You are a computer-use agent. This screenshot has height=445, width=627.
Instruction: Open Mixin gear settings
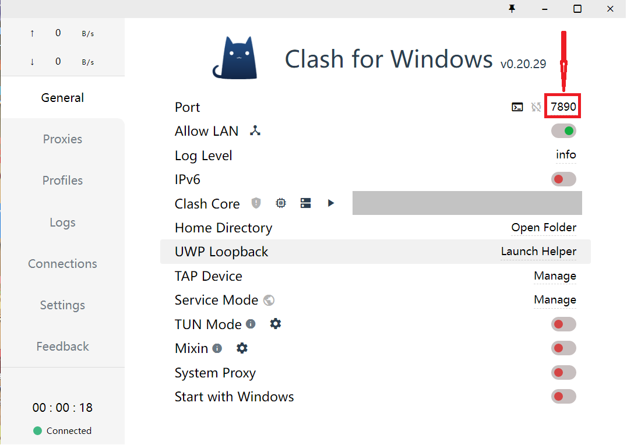point(242,348)
